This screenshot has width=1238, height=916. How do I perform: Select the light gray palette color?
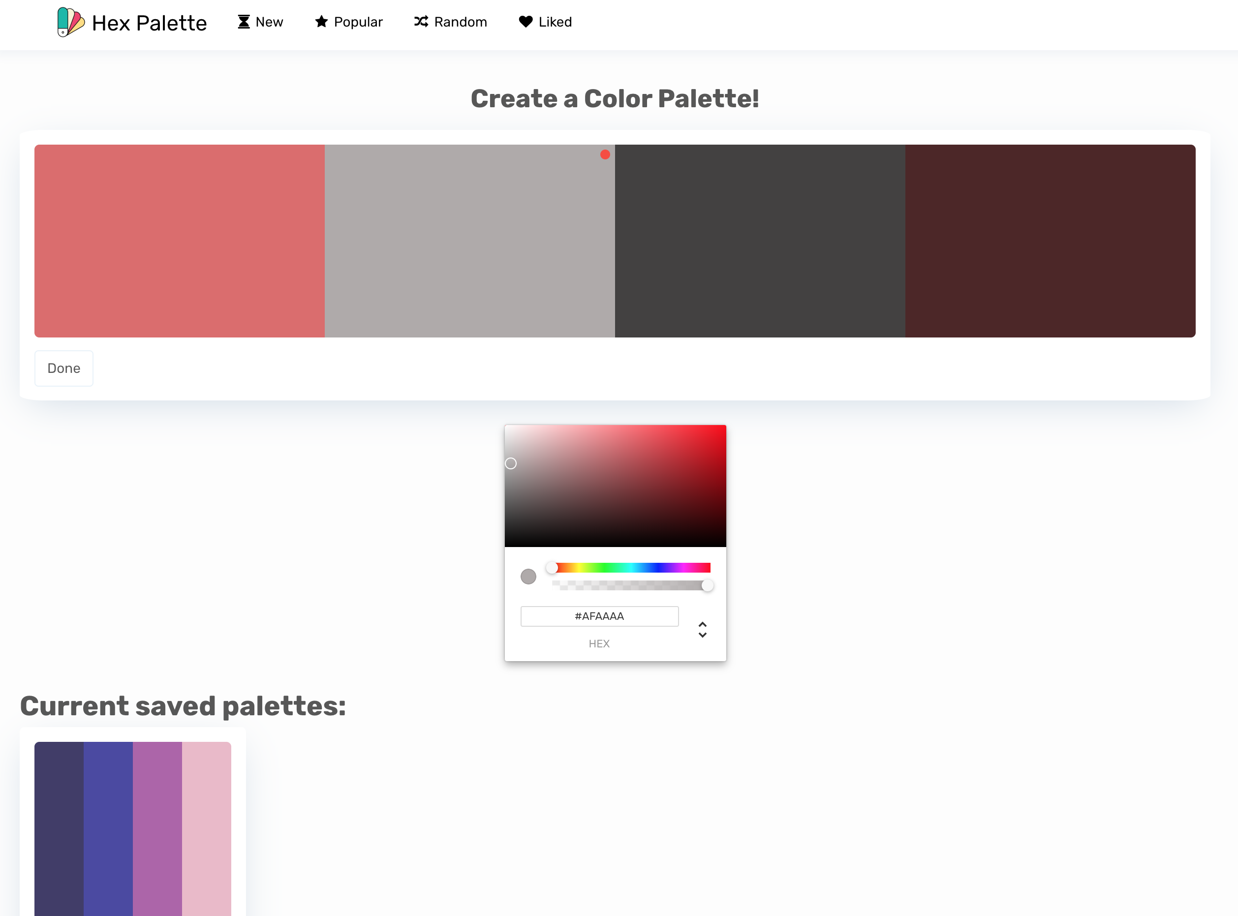469,241
